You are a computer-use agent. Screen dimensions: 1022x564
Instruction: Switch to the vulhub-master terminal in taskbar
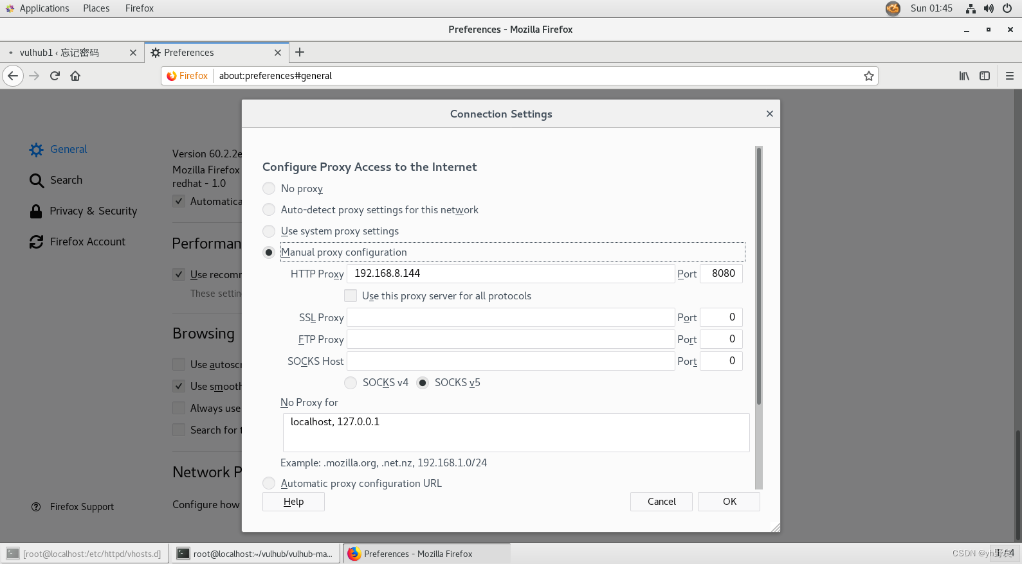click(255, 554)
